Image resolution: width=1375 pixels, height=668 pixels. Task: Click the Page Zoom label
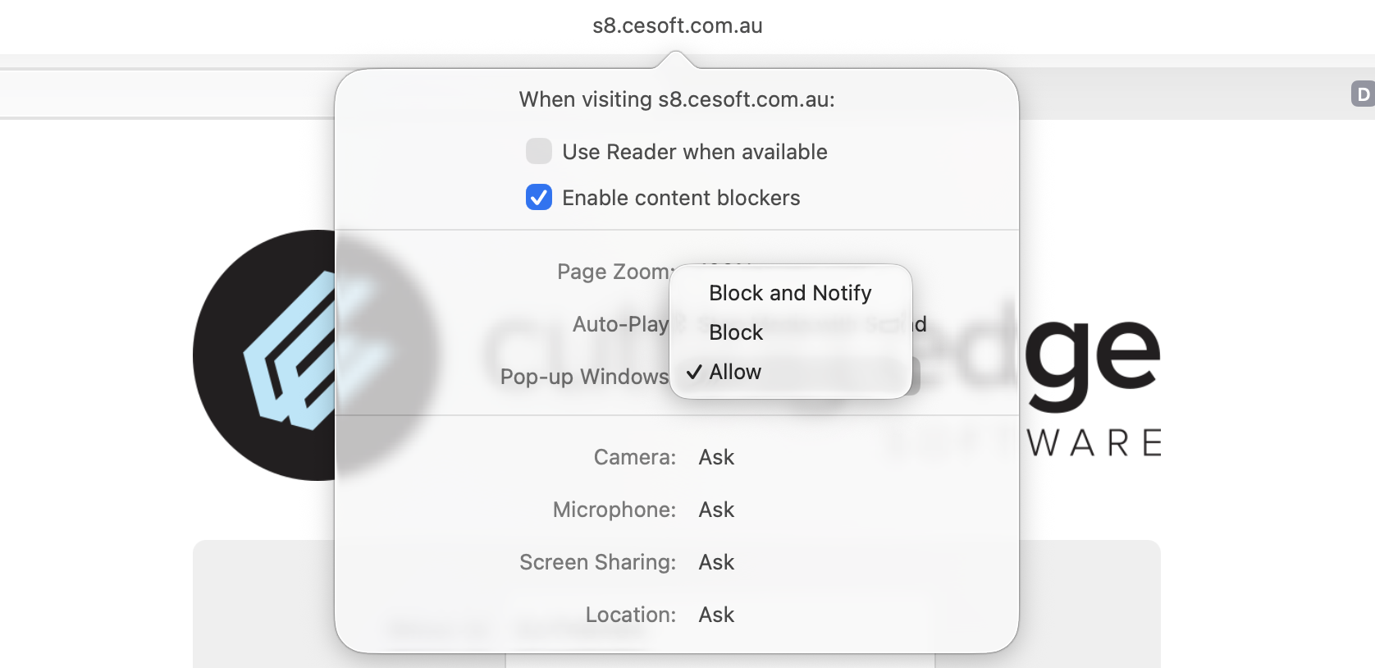tap(614, 272)
